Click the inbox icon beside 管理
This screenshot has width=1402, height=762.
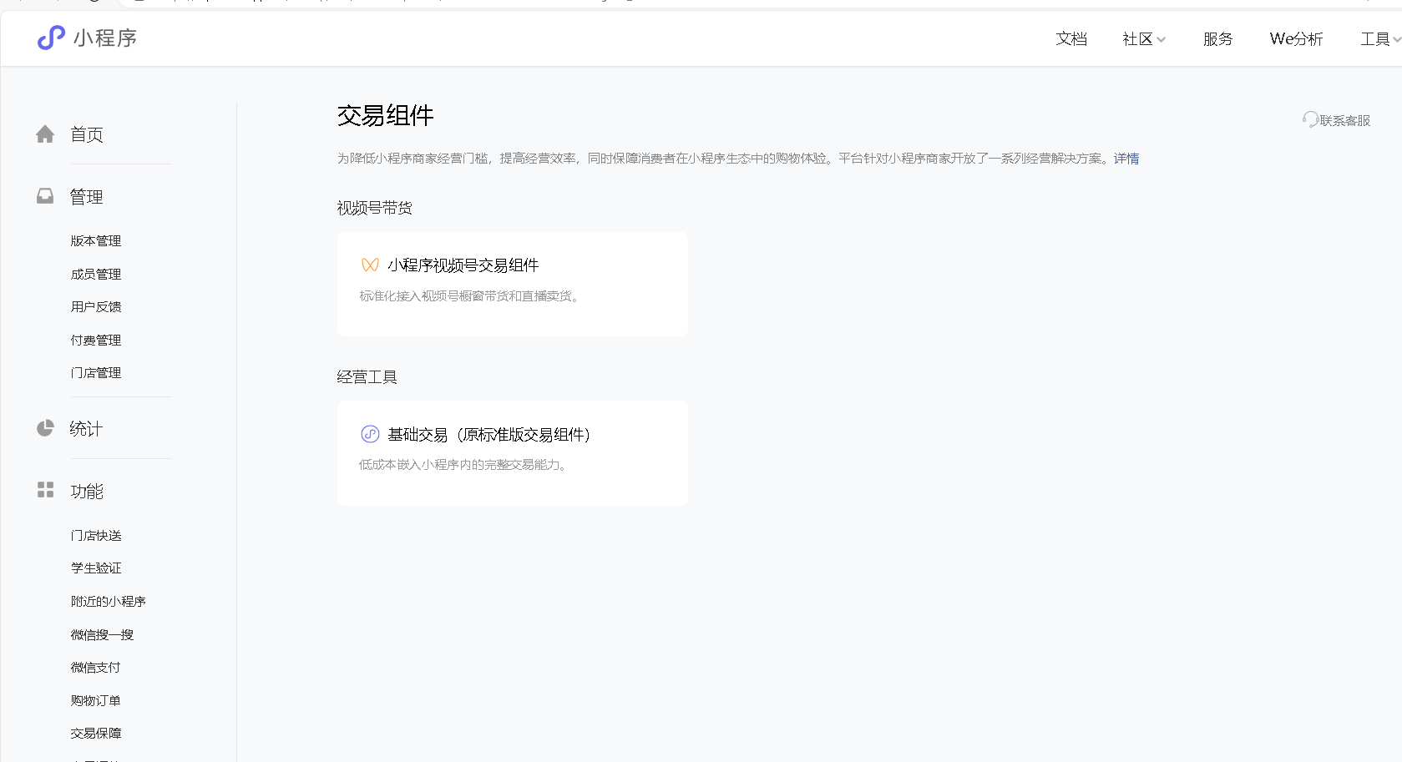(x=45, y=196)
